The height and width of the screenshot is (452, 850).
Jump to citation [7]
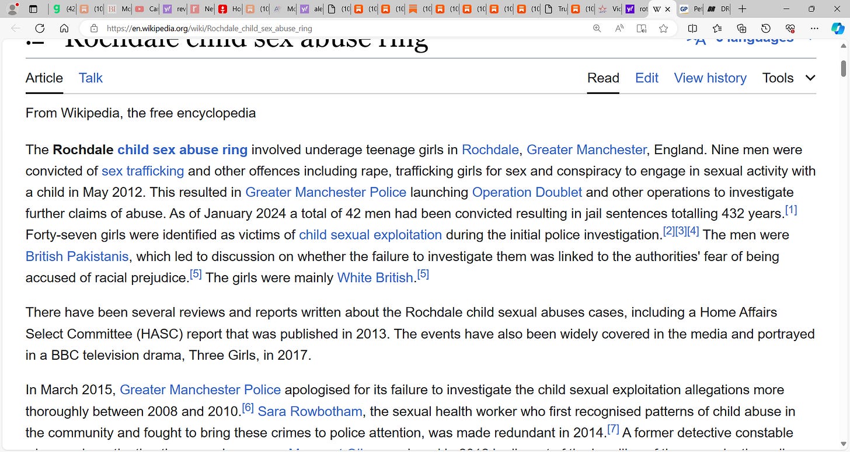[x=613, y=429]
